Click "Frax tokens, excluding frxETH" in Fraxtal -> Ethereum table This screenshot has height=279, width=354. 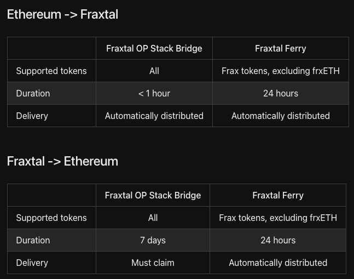pyautogui.click(x=278, y=218)
